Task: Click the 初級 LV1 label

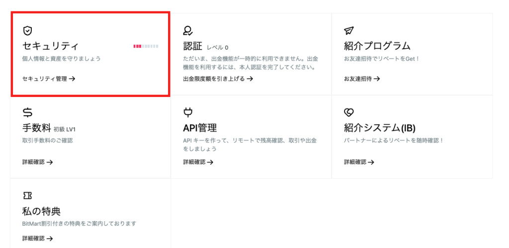Action: point(65,130)
